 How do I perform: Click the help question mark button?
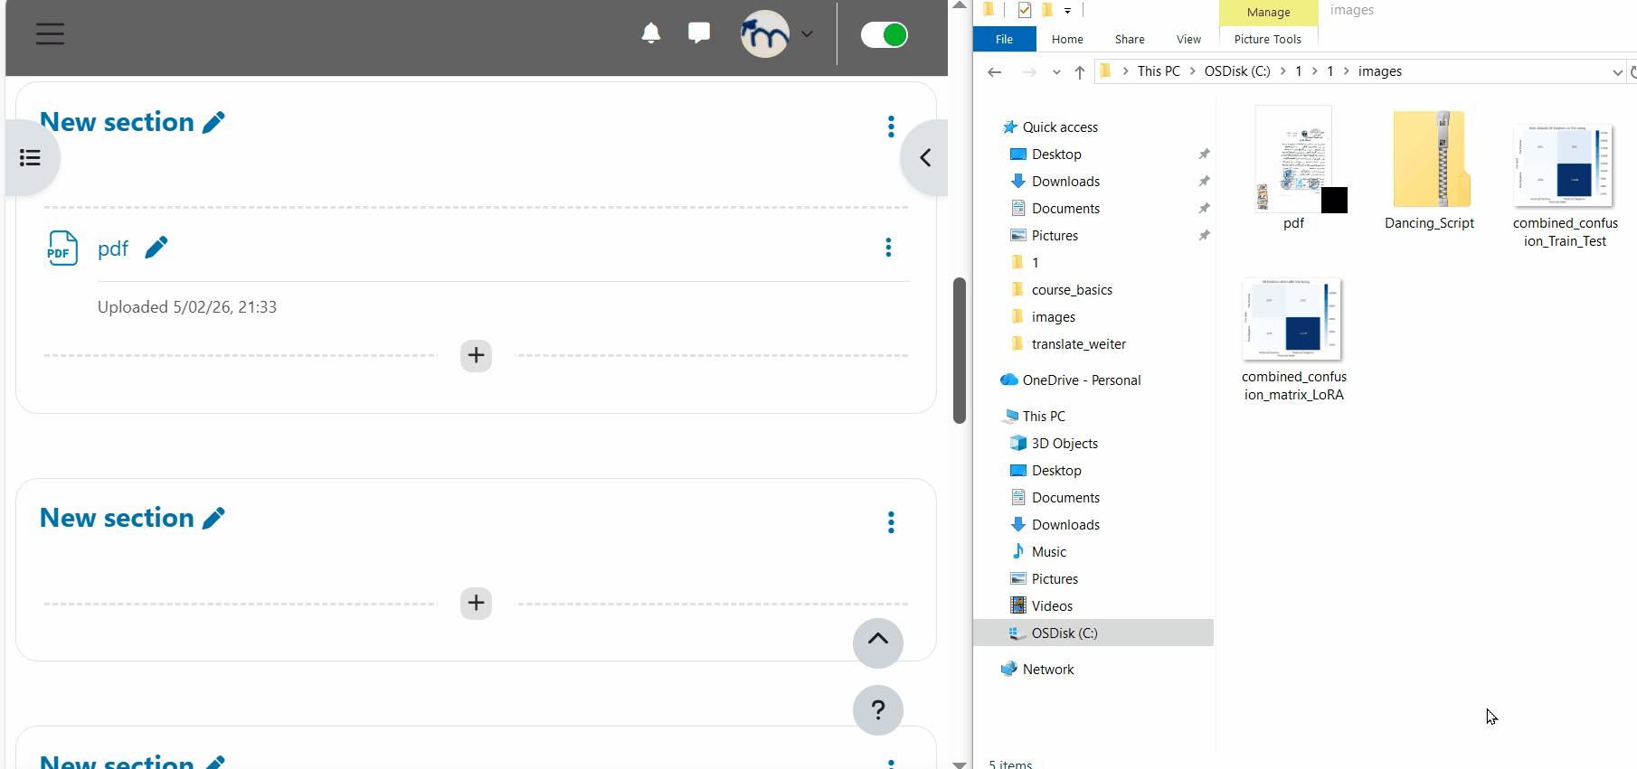(x=877, y=710)
